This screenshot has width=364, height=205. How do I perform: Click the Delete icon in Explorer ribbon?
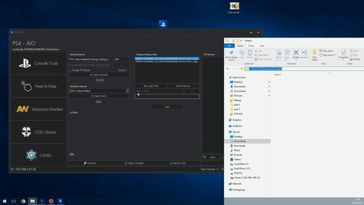(296, 53)
